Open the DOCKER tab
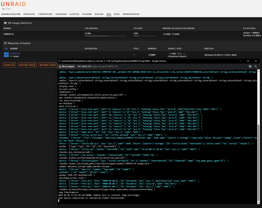 pos(99,14)
